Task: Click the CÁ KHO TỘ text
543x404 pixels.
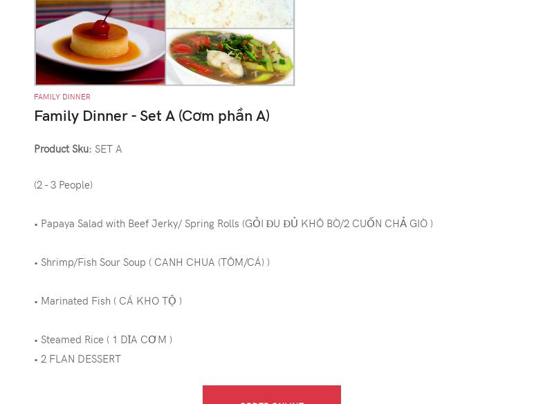Action: pos(147,301)
